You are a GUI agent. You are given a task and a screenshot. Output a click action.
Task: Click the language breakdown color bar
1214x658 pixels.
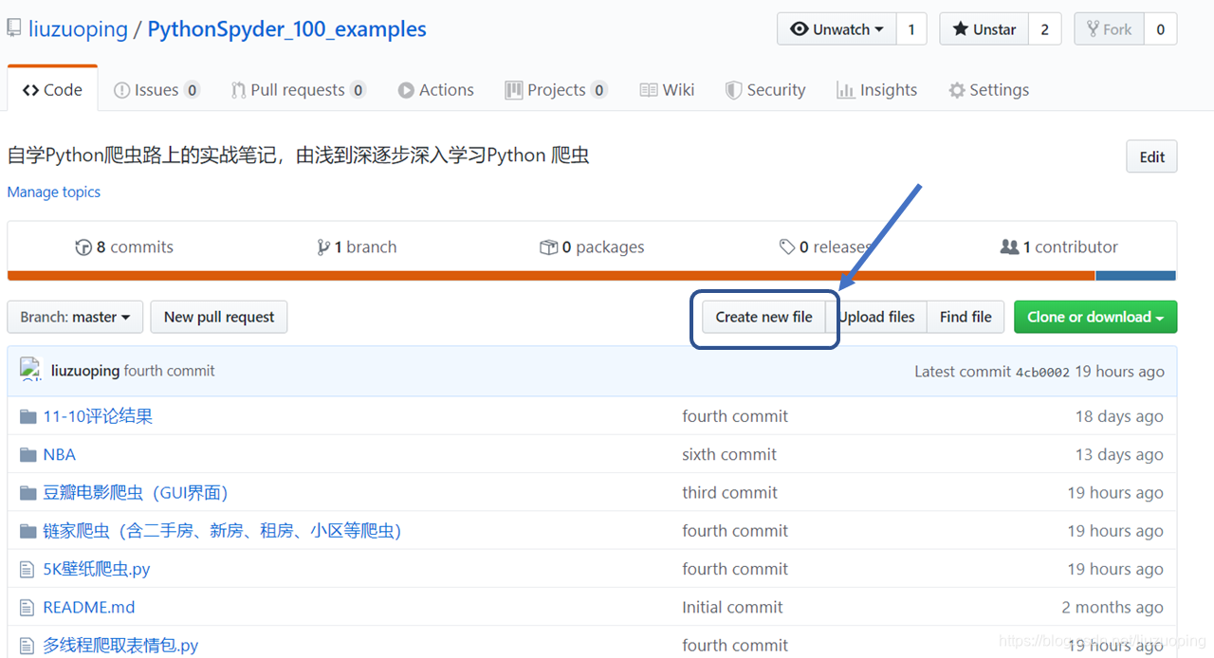(592, 276)
